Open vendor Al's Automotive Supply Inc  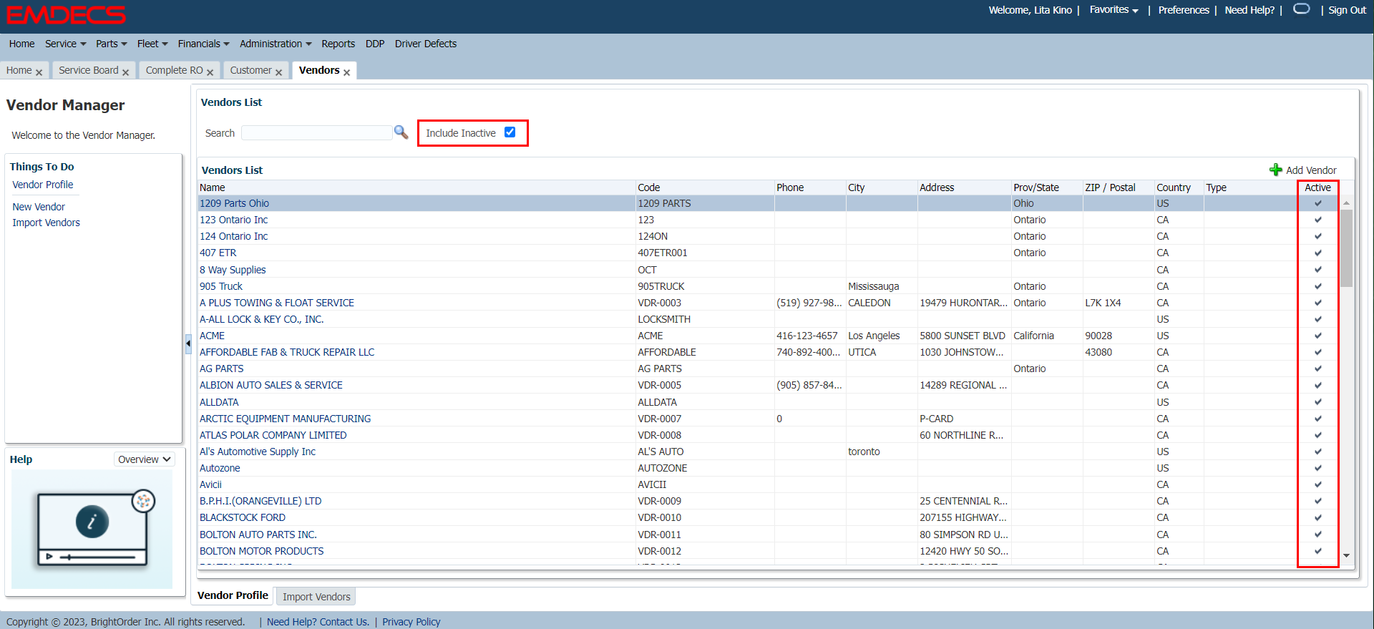pos(258,452)
